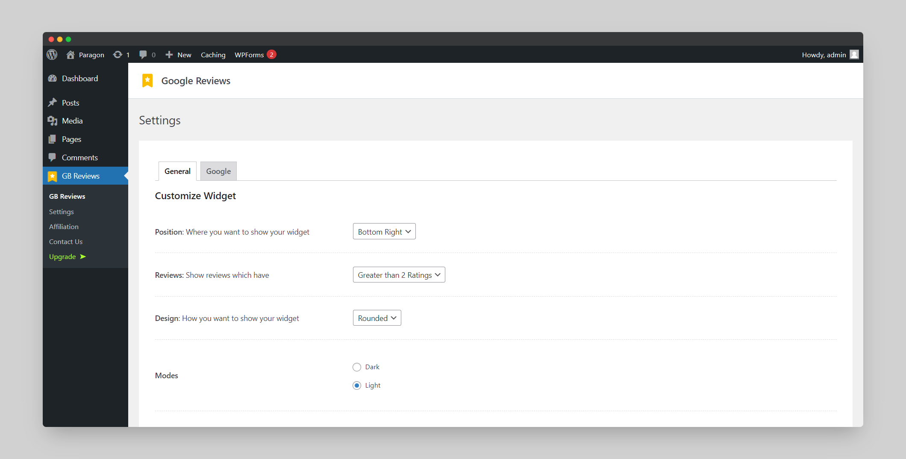The height and width of the screenshot is (459, 906).
Task: Click the Light mode label
Action: [x=373, y=385]
